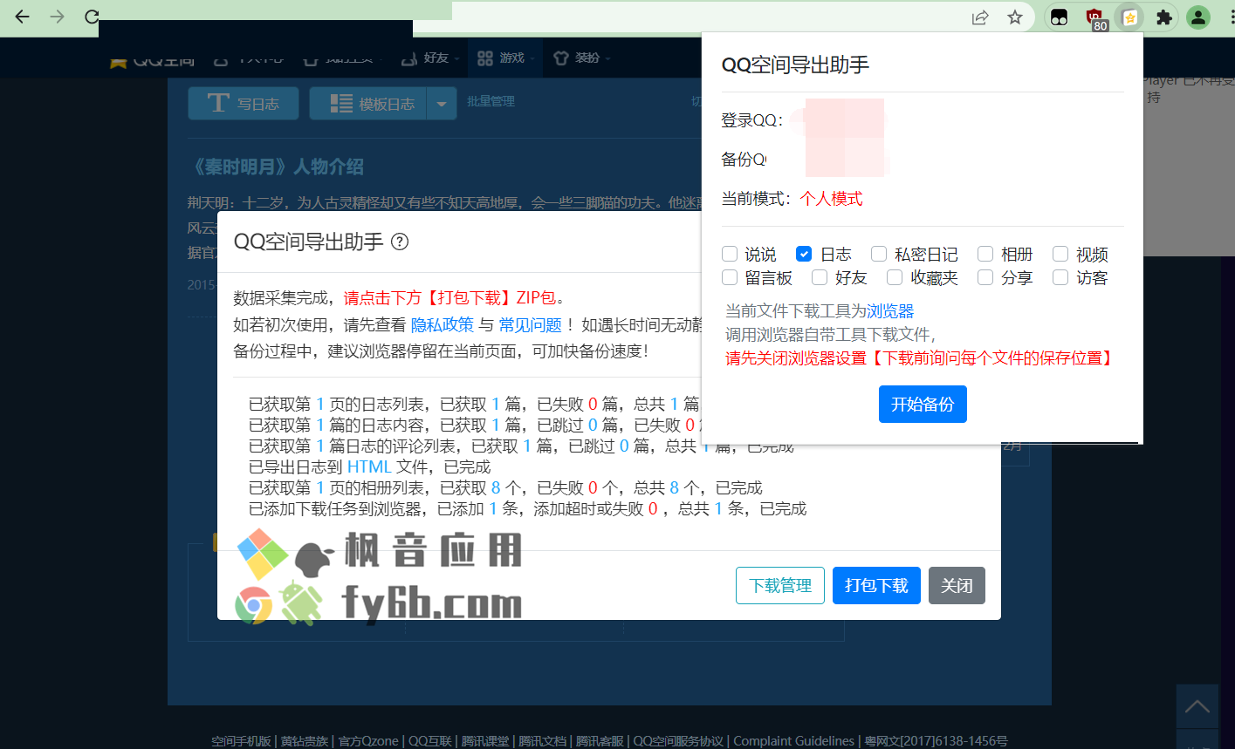This screenshot has width=1235, height=749.
Task: Open the Tampermonkey extension icon
Action: coord(1059,17)
